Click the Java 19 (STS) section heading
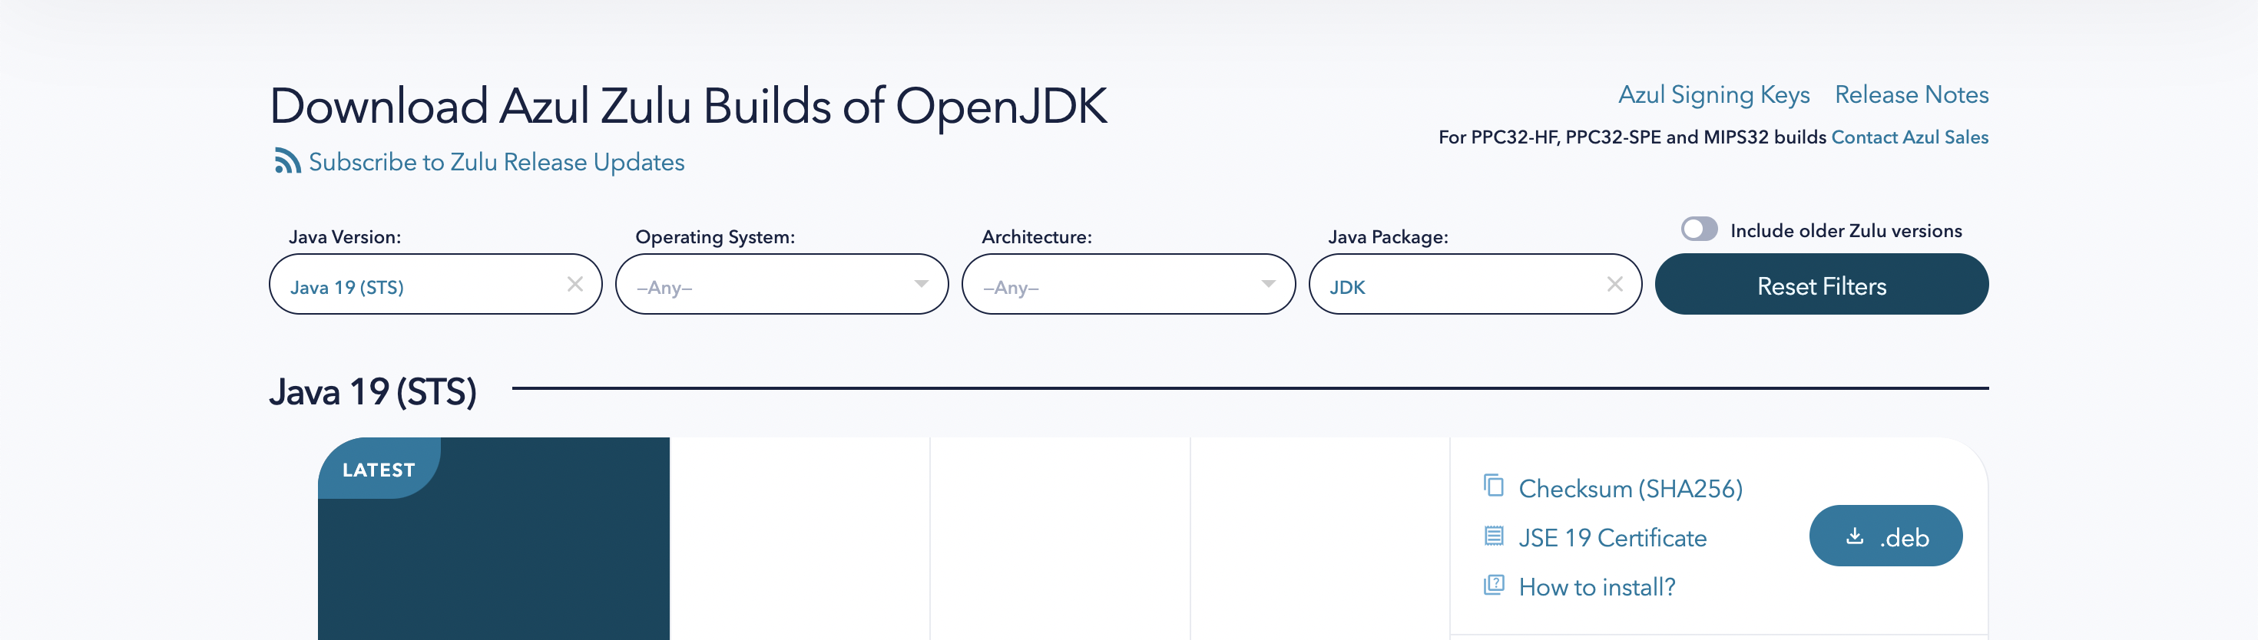The image size is (2258, 640). (373, 391)
